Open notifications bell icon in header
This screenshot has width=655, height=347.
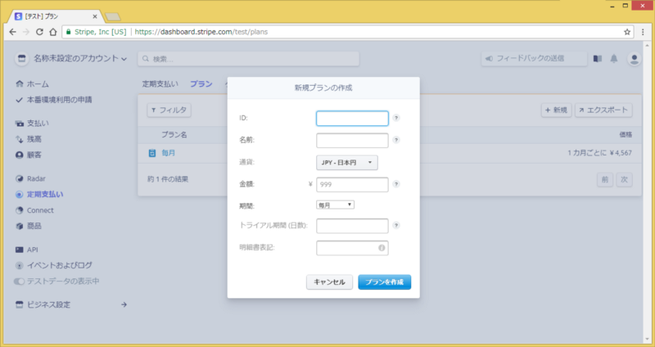pos(614,59)
